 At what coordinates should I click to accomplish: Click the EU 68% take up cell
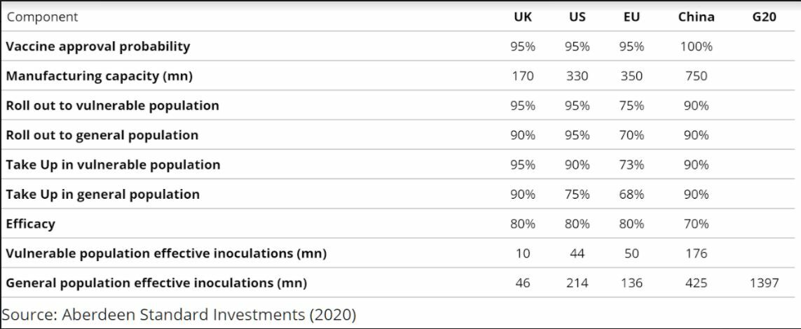(631, 194)
